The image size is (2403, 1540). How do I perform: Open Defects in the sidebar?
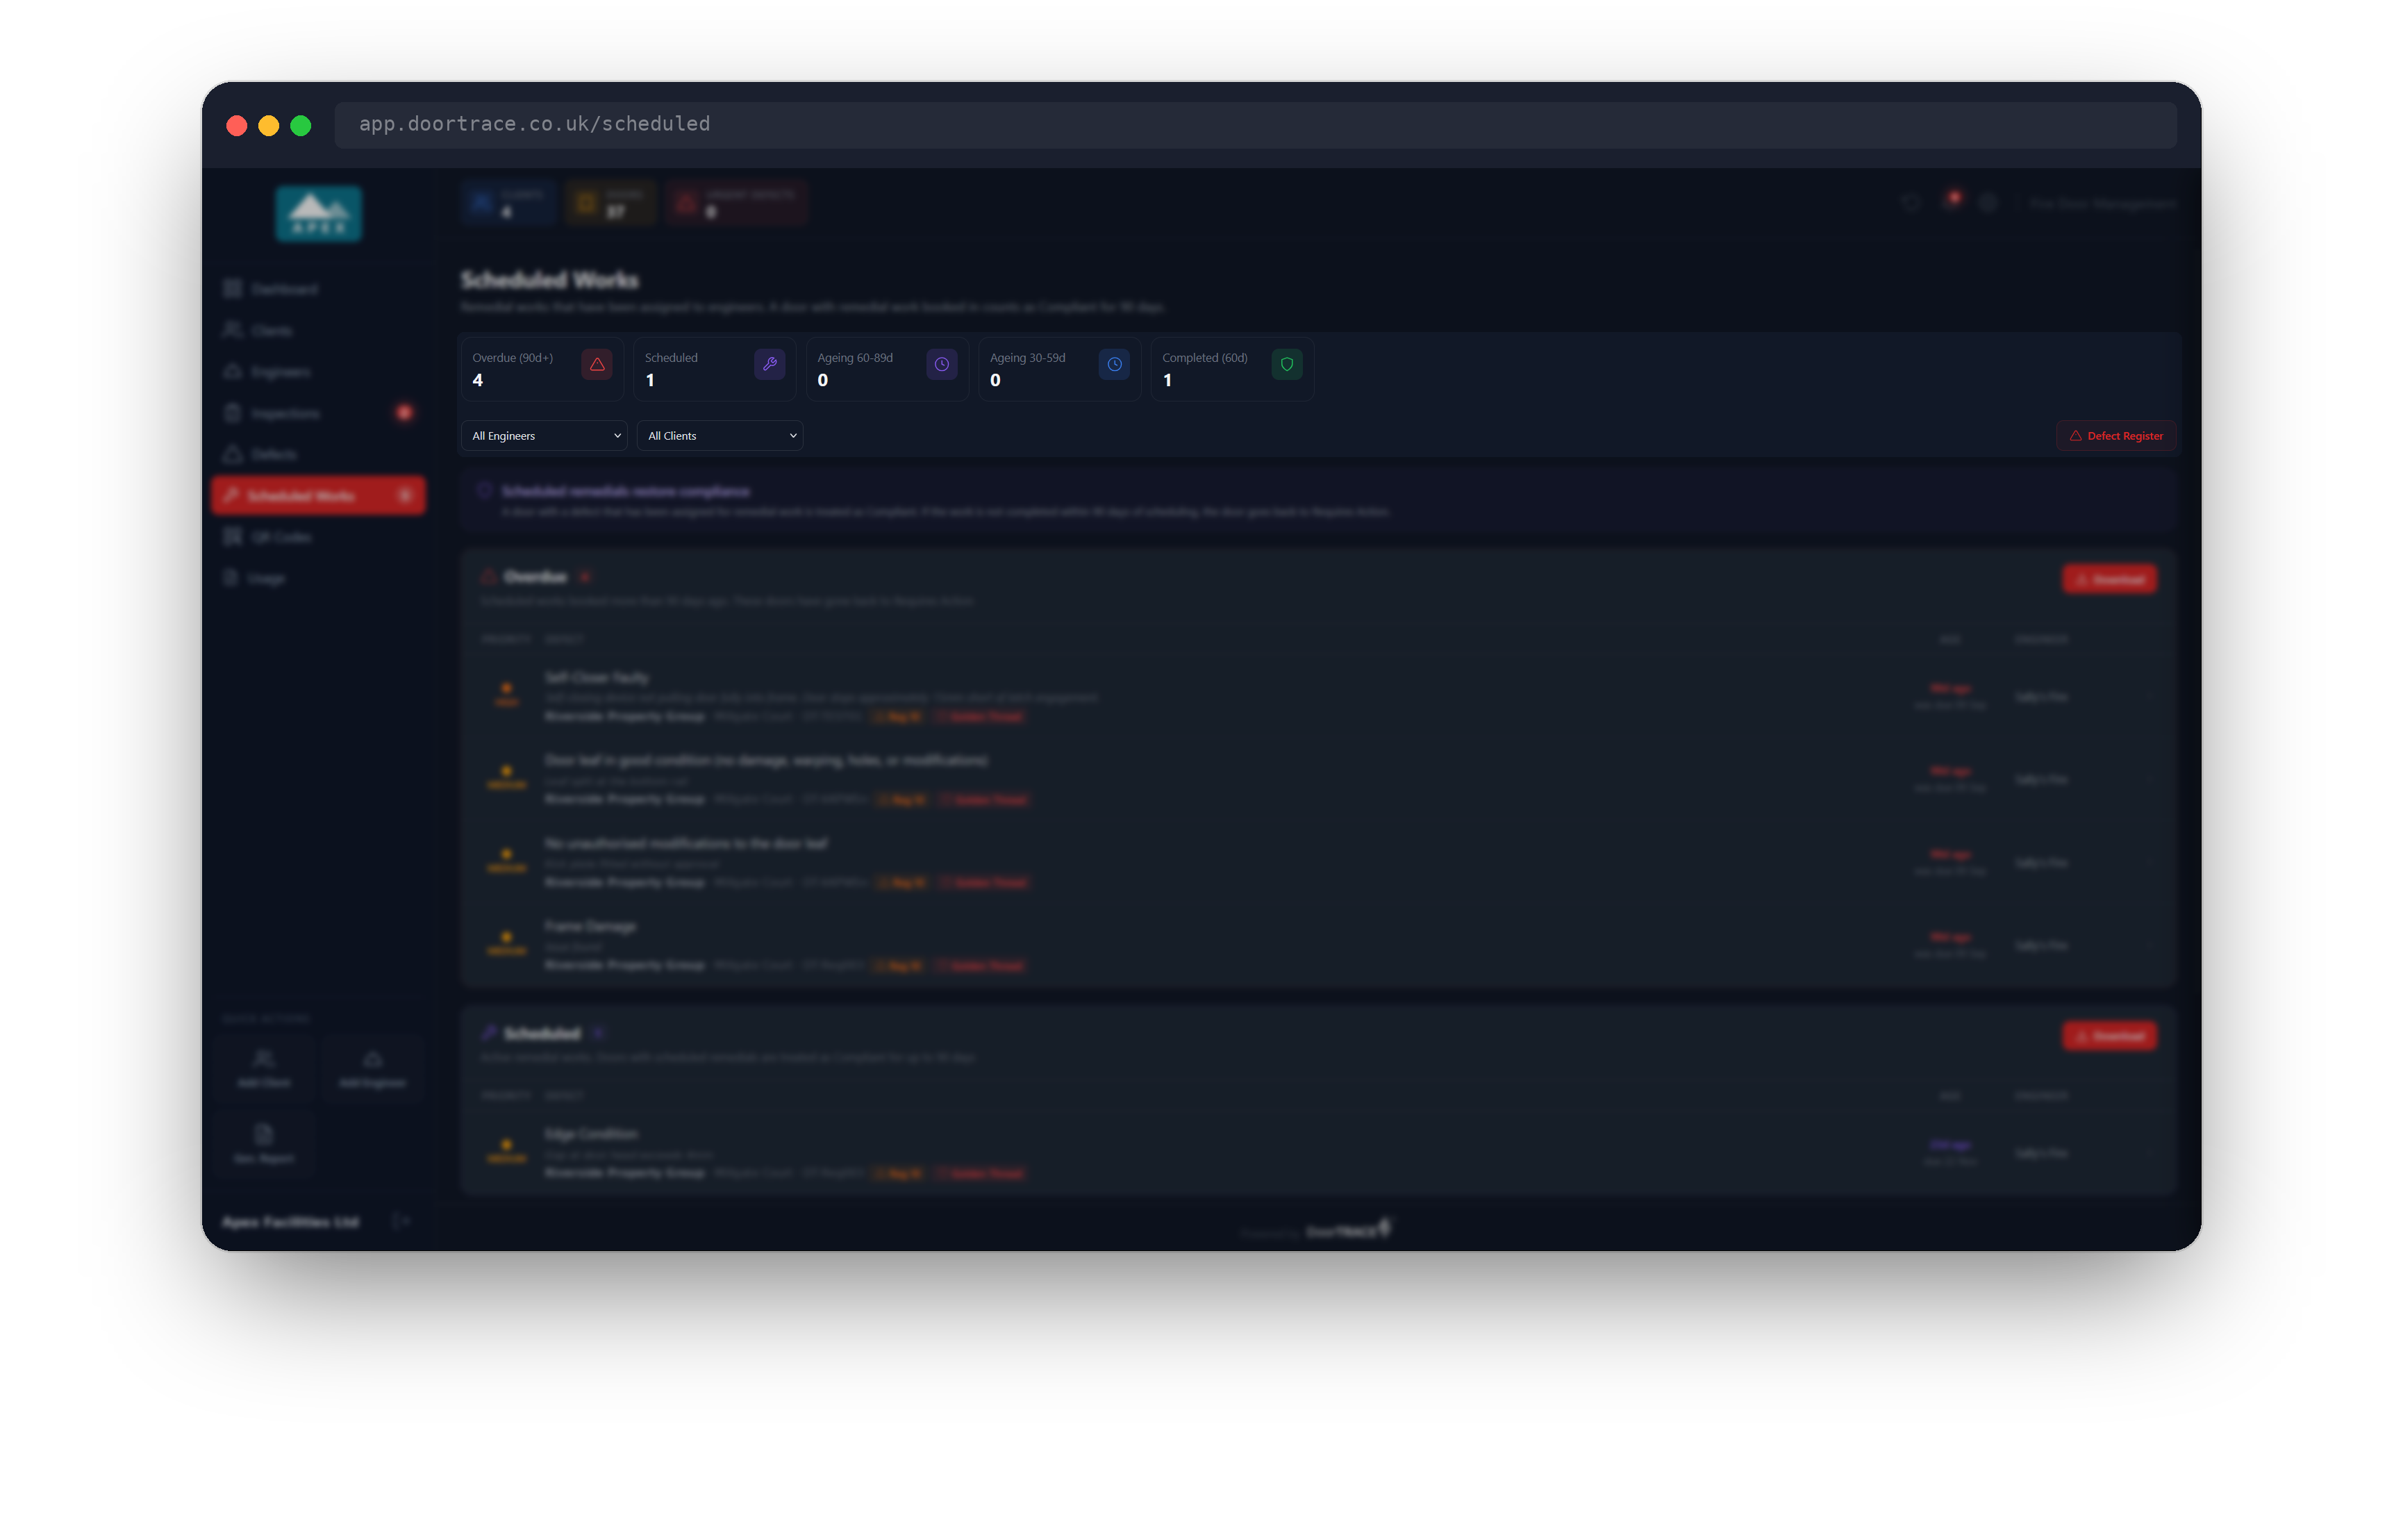tap(319, 454)
